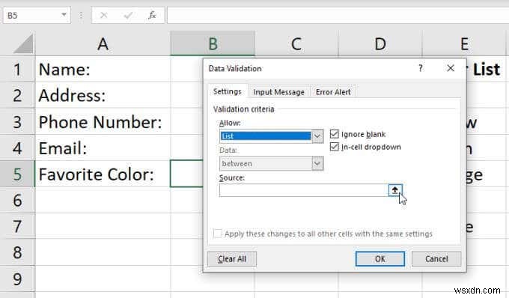Expand the Name Box dropdown arrow
509x298 pixels.
64,15
